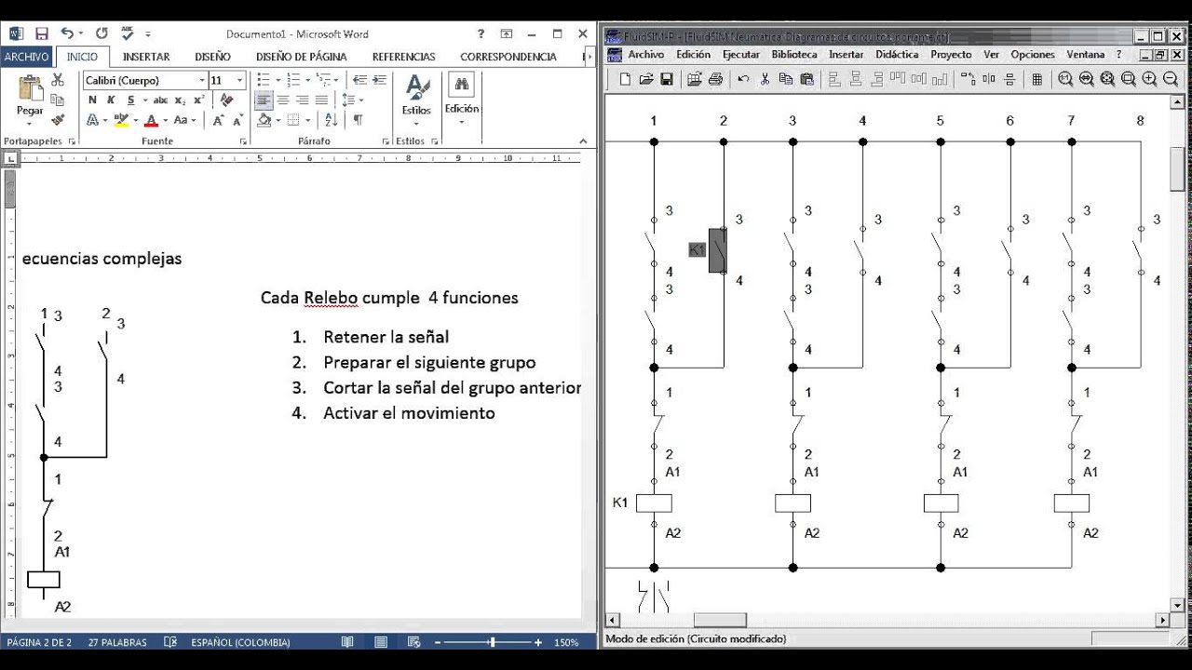This screenshot has height=670, width=1192.
Task: Click the ESPAÑOL (COLOMBIA) language status
Action: pos(240,642)
